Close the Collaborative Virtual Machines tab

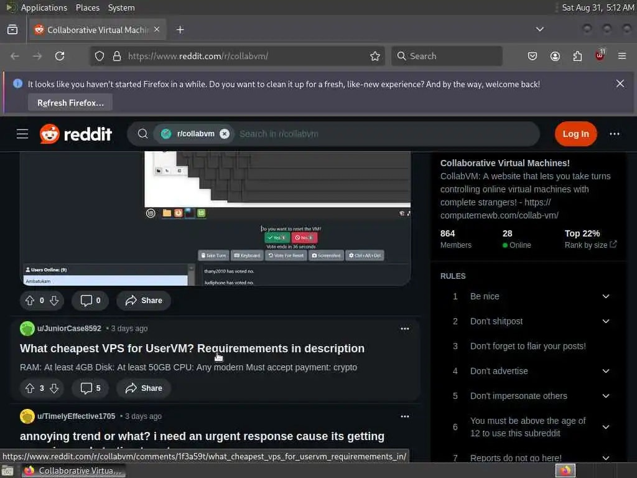pyautogui.click(x=157, y=30)
